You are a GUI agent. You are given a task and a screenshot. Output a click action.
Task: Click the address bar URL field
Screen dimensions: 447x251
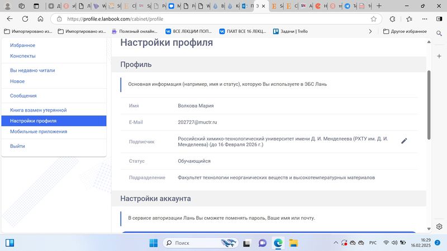pos(212,18)
